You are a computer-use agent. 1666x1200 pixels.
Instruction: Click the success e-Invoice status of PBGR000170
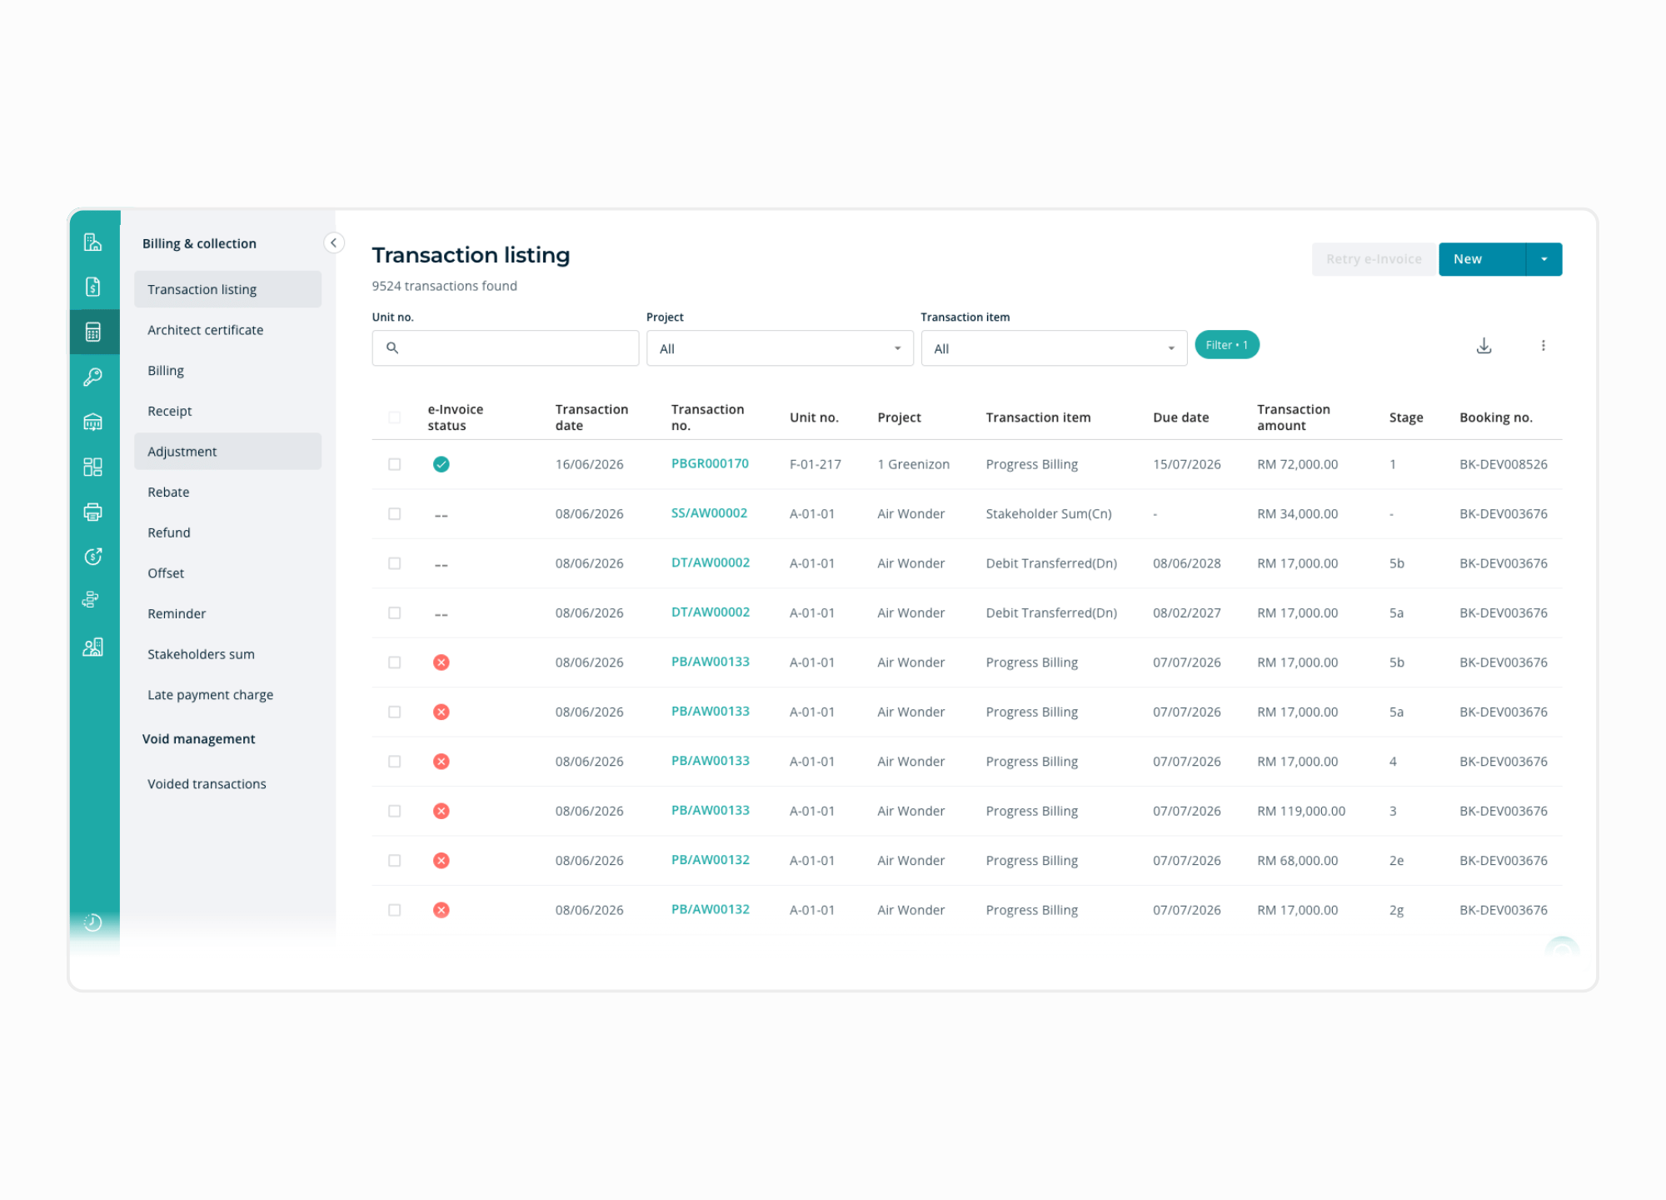pos(441,464)
